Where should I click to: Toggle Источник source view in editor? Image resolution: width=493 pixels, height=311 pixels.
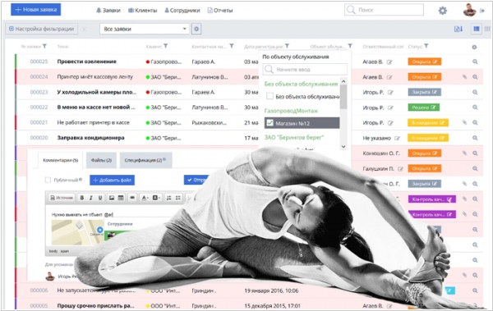62,198
